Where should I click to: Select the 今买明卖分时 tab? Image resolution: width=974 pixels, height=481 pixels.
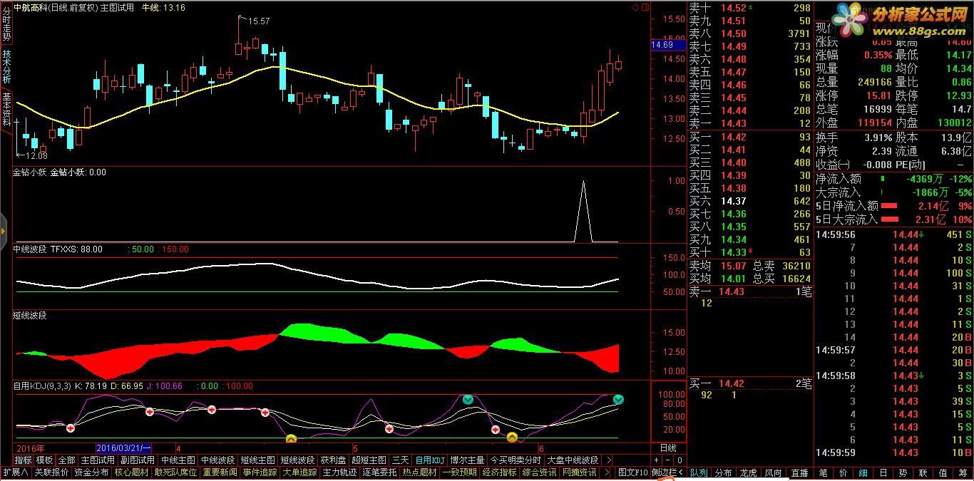[x=516, y=460]
